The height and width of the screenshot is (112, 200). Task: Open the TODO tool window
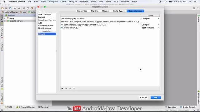[9, 107]
